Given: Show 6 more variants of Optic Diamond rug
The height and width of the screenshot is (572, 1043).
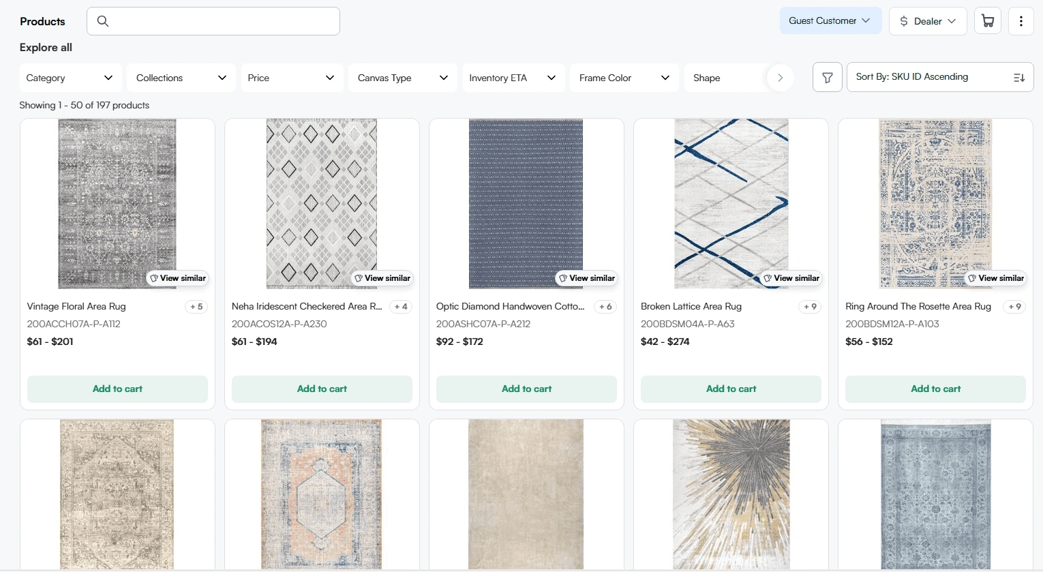Looking at the screenshot, I should click(x=605, y=307).
